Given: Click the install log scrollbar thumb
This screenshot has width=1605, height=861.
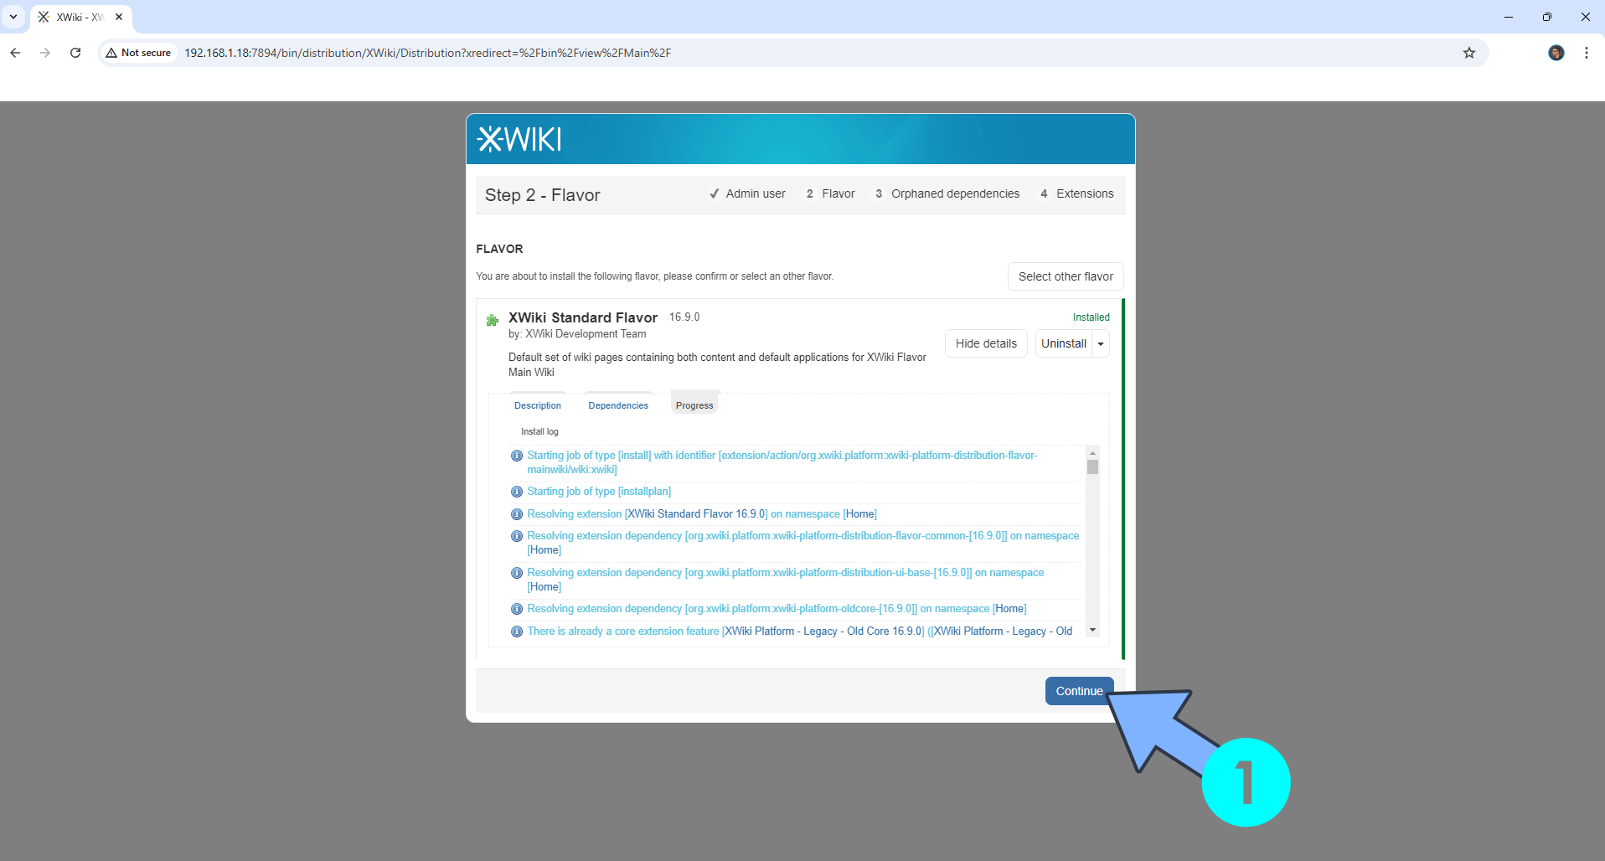Looking at the screenshot, I should click(x=1092, y=467).
